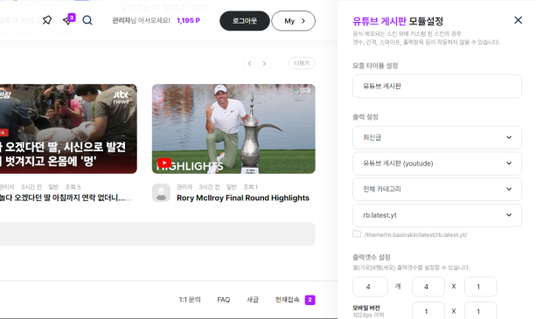Open the 유튜브 게시판 (youtude) dropdown
536x319 pixels.
click(x=437, y=163)
